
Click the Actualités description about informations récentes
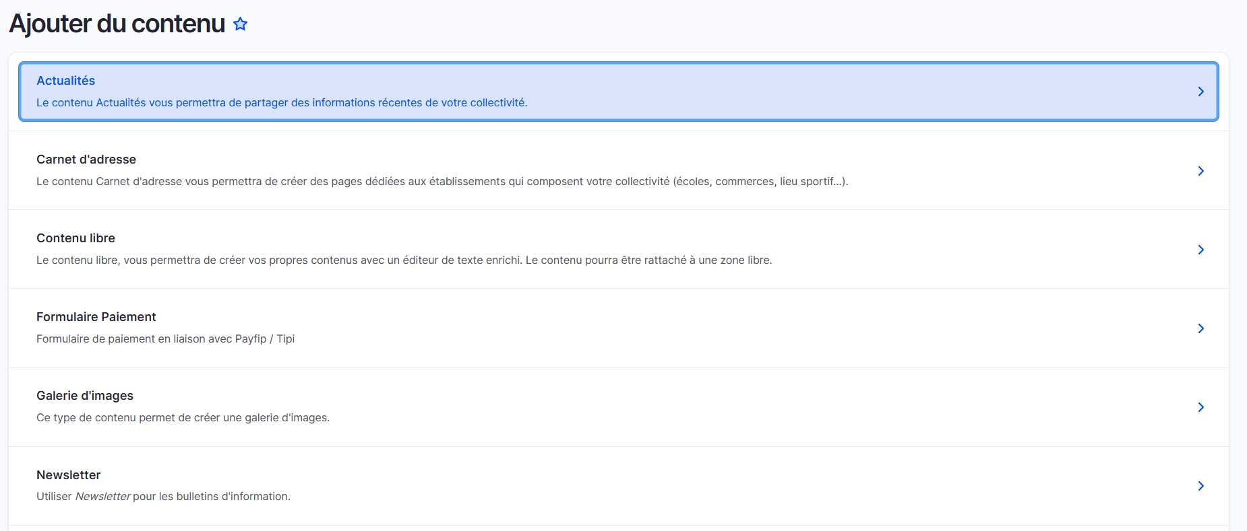pyautogui.click(x=282, y=103)
